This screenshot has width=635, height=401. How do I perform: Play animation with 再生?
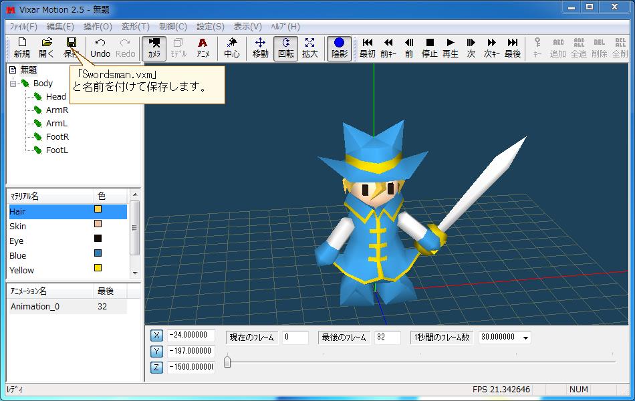pyautogui.click(x=451, y=48)
